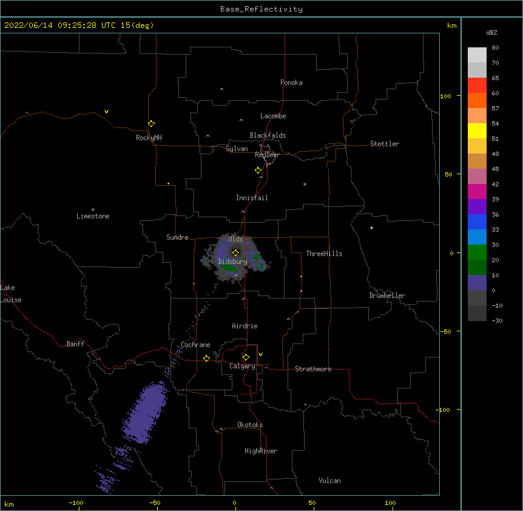Click the white asterisk marker above Limestone
This screenshot has height=511, width=523.
pyautogui.click(x=93, y=210)
